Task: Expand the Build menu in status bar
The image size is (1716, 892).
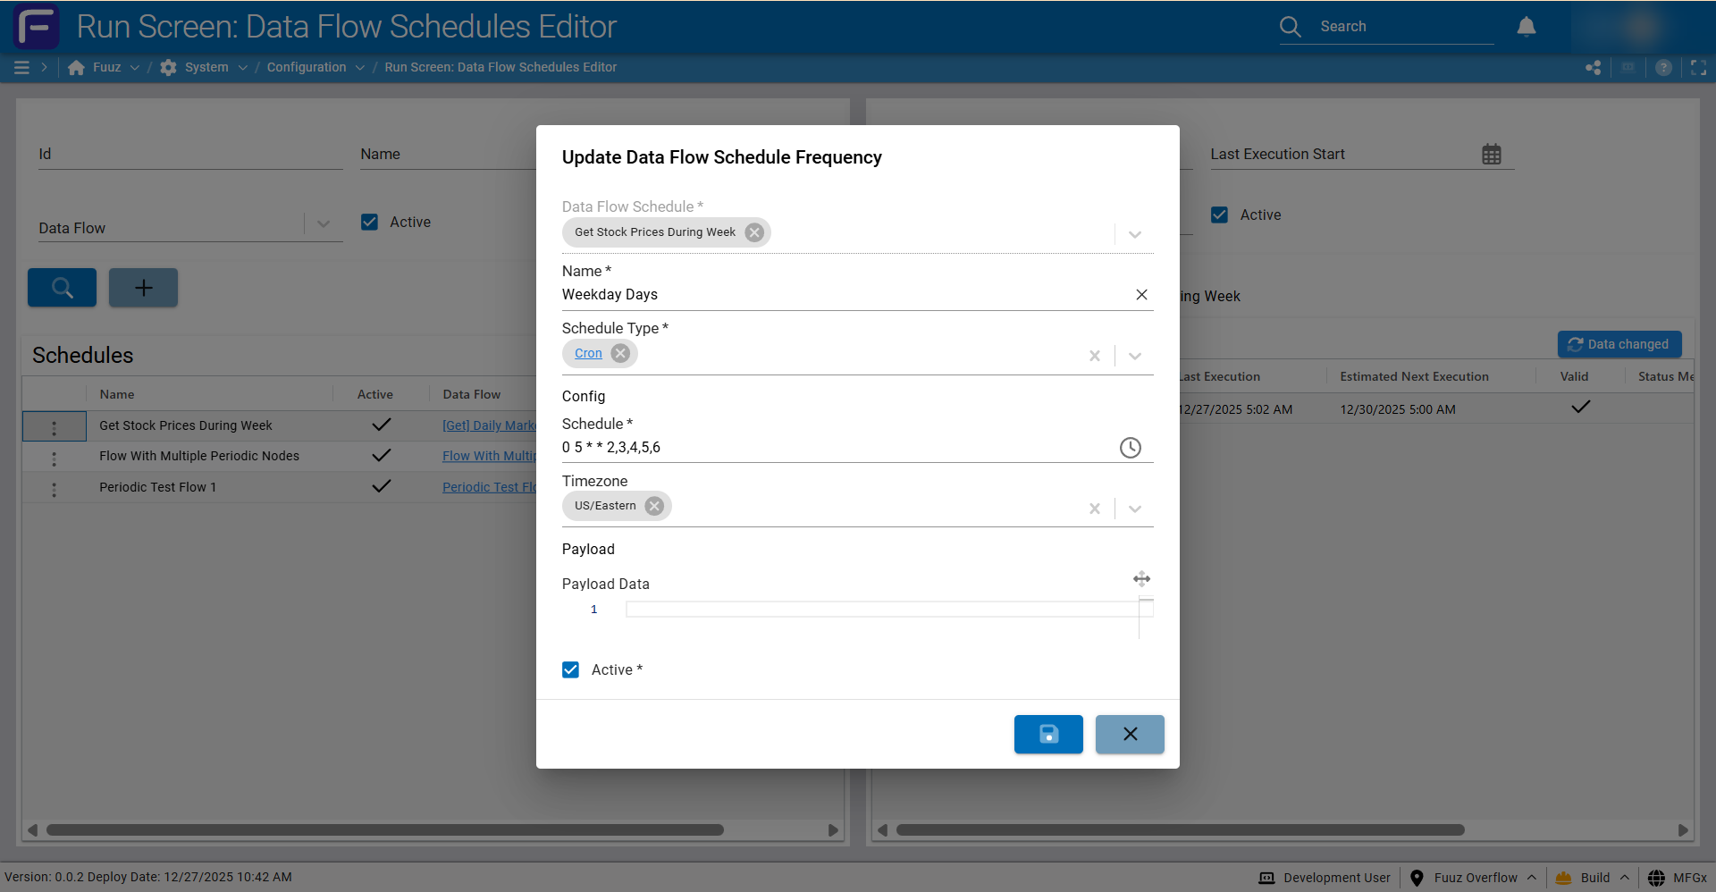Action: click(1624, 878)
